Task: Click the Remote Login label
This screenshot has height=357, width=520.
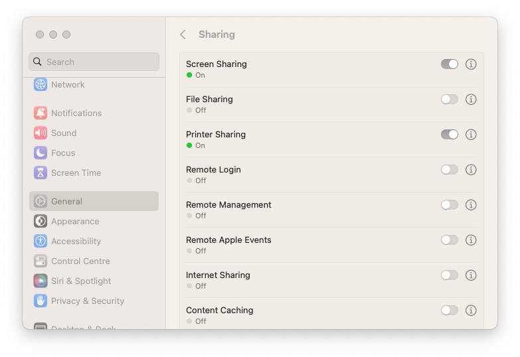Action: point(213,169)
